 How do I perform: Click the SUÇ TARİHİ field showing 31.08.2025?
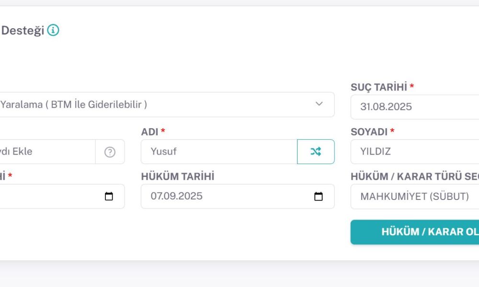[x=415, y=107]
